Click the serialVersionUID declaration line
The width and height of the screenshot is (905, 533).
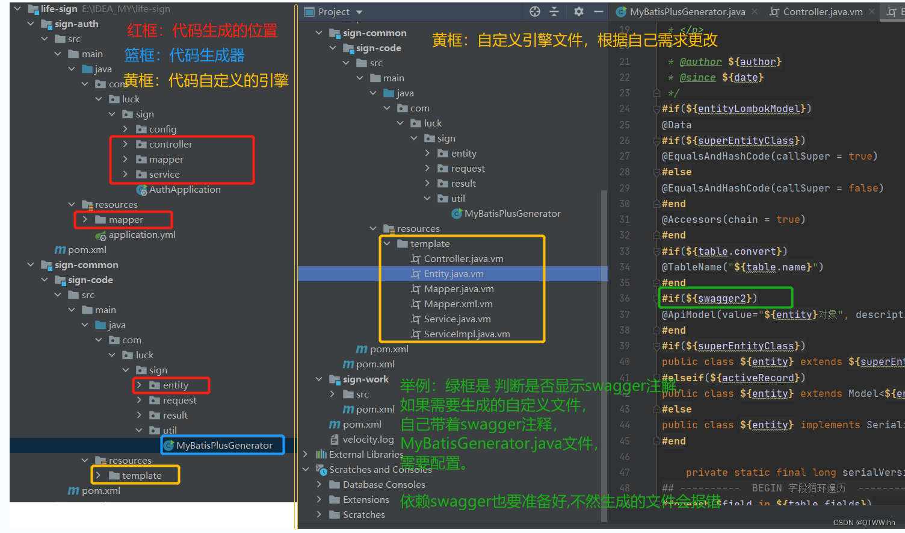pyautogui.click(x=794, y=473)
